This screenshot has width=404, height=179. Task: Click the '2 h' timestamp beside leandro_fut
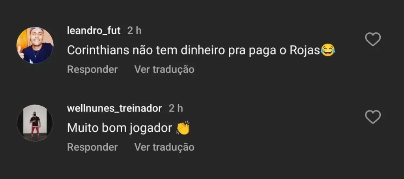pos(134,31)
